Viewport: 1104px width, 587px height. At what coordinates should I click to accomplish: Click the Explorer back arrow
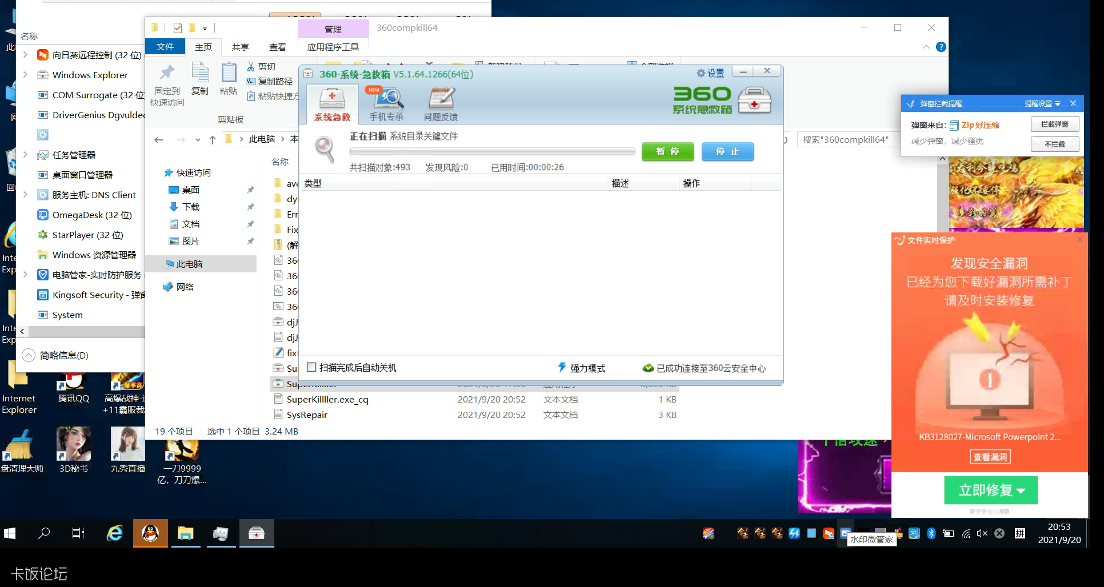(159, 139)
